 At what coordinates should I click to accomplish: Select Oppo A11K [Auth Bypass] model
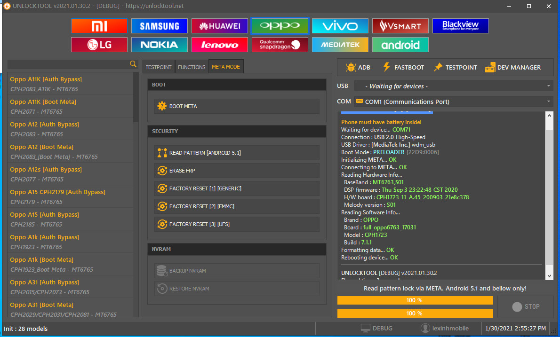71,84
